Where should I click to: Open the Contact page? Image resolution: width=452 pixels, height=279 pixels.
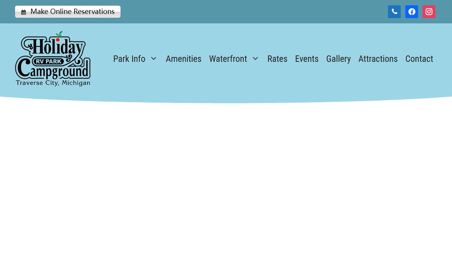tap(419, 59)
